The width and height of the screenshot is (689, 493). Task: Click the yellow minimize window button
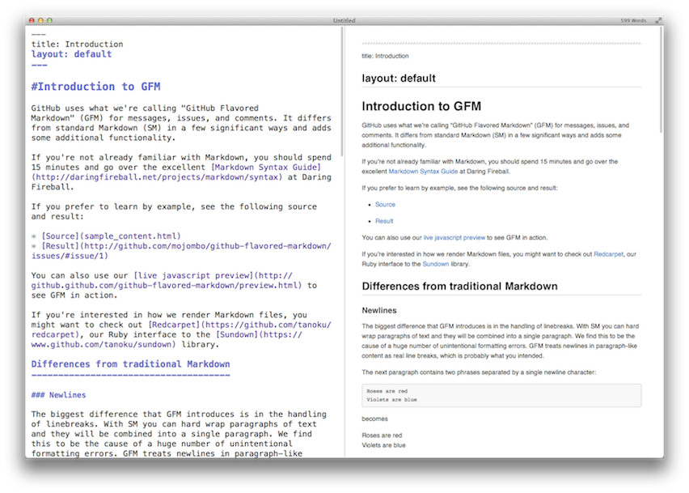[40, 20]
